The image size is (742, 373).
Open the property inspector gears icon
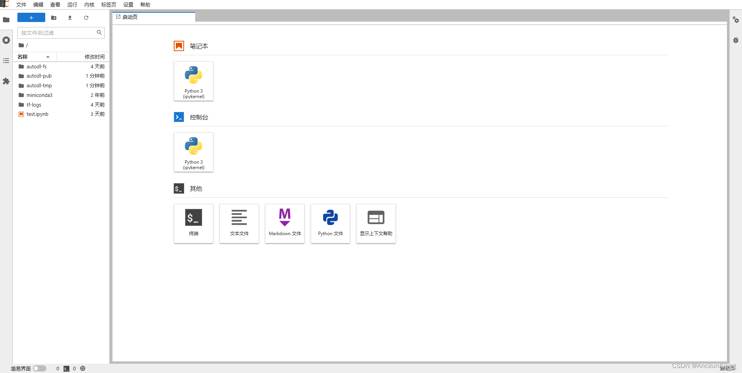[736, 20]
